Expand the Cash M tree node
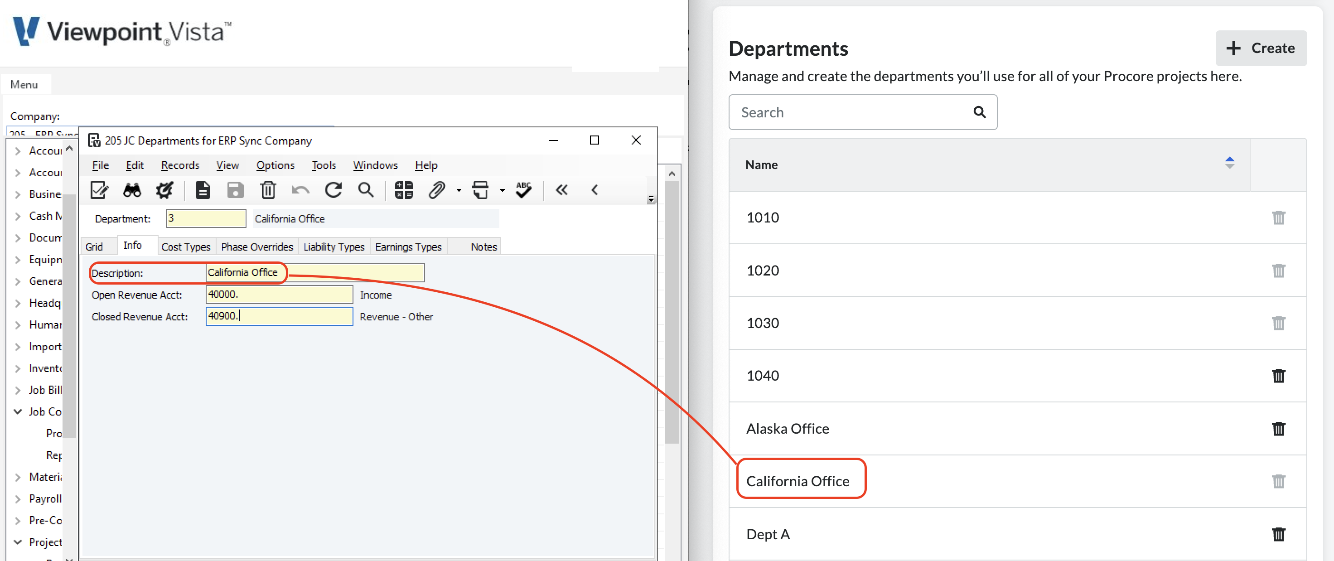This screenshot has height=561, width=1334. click(18, 216)
